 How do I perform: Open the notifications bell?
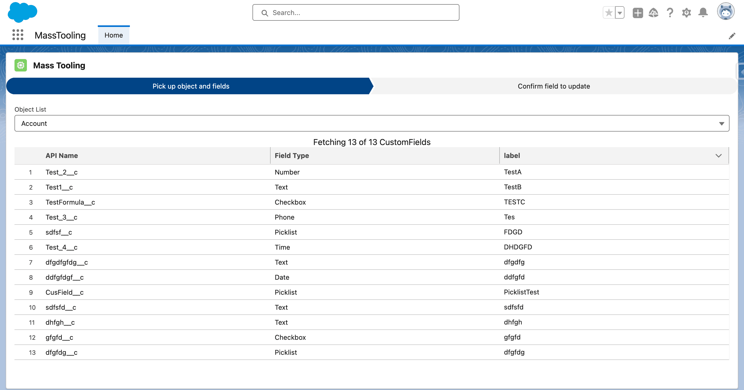tap(703, 13)
